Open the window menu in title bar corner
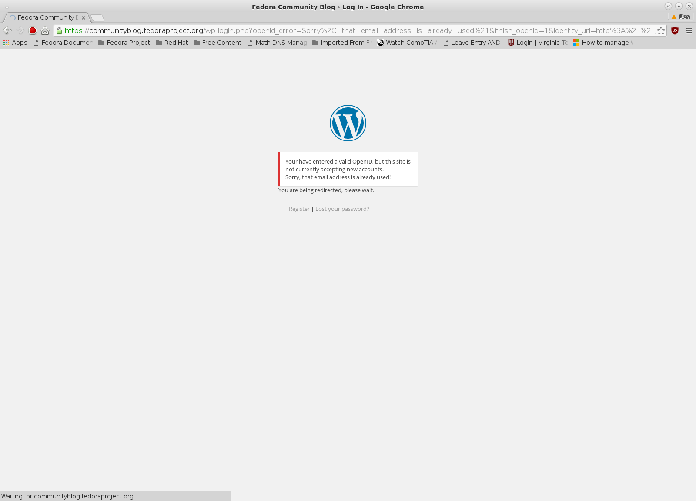 click(x=7, y=7)
